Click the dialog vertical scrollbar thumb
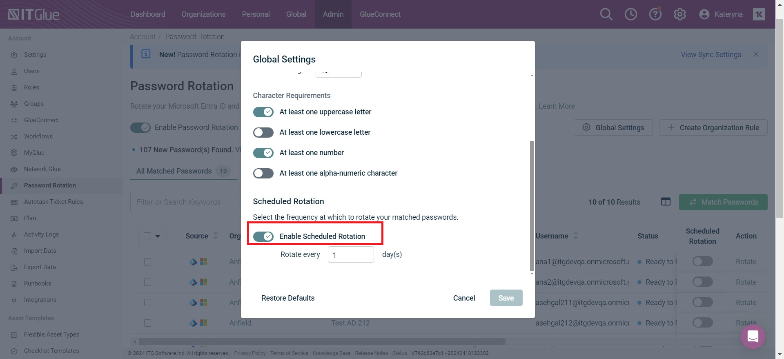Screen dimensions: 784x359 tap(532, 206)
